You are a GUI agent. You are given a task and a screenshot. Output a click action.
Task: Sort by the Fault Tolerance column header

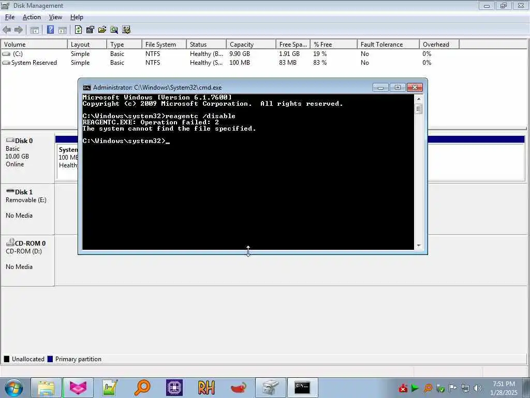coord(388,45)
